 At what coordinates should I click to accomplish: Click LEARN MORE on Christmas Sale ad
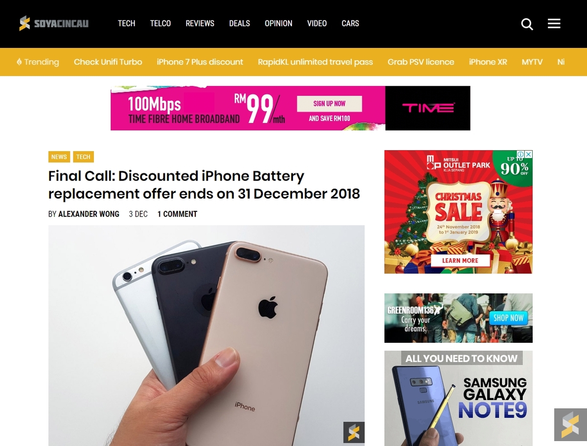460,261
